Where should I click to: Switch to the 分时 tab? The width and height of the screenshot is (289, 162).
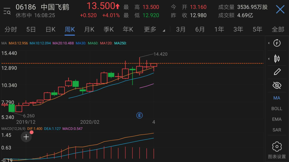[11, 29]
